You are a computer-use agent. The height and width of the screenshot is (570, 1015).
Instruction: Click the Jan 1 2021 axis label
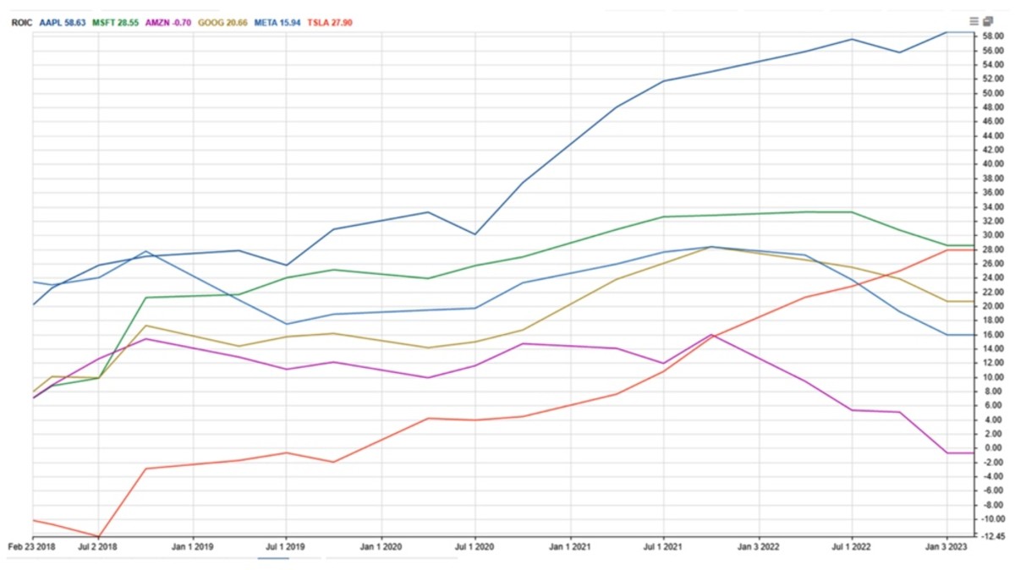[x=569, y=547]
